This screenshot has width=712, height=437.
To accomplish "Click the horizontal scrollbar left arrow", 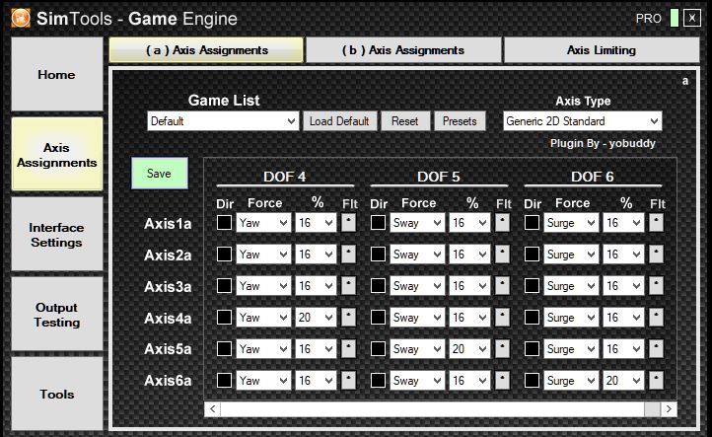I will click(x=212, y=408).
